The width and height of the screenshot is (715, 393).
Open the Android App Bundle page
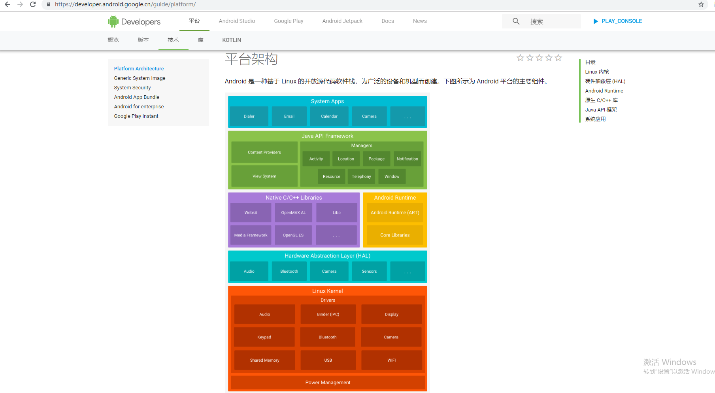(x=136, y=97)
